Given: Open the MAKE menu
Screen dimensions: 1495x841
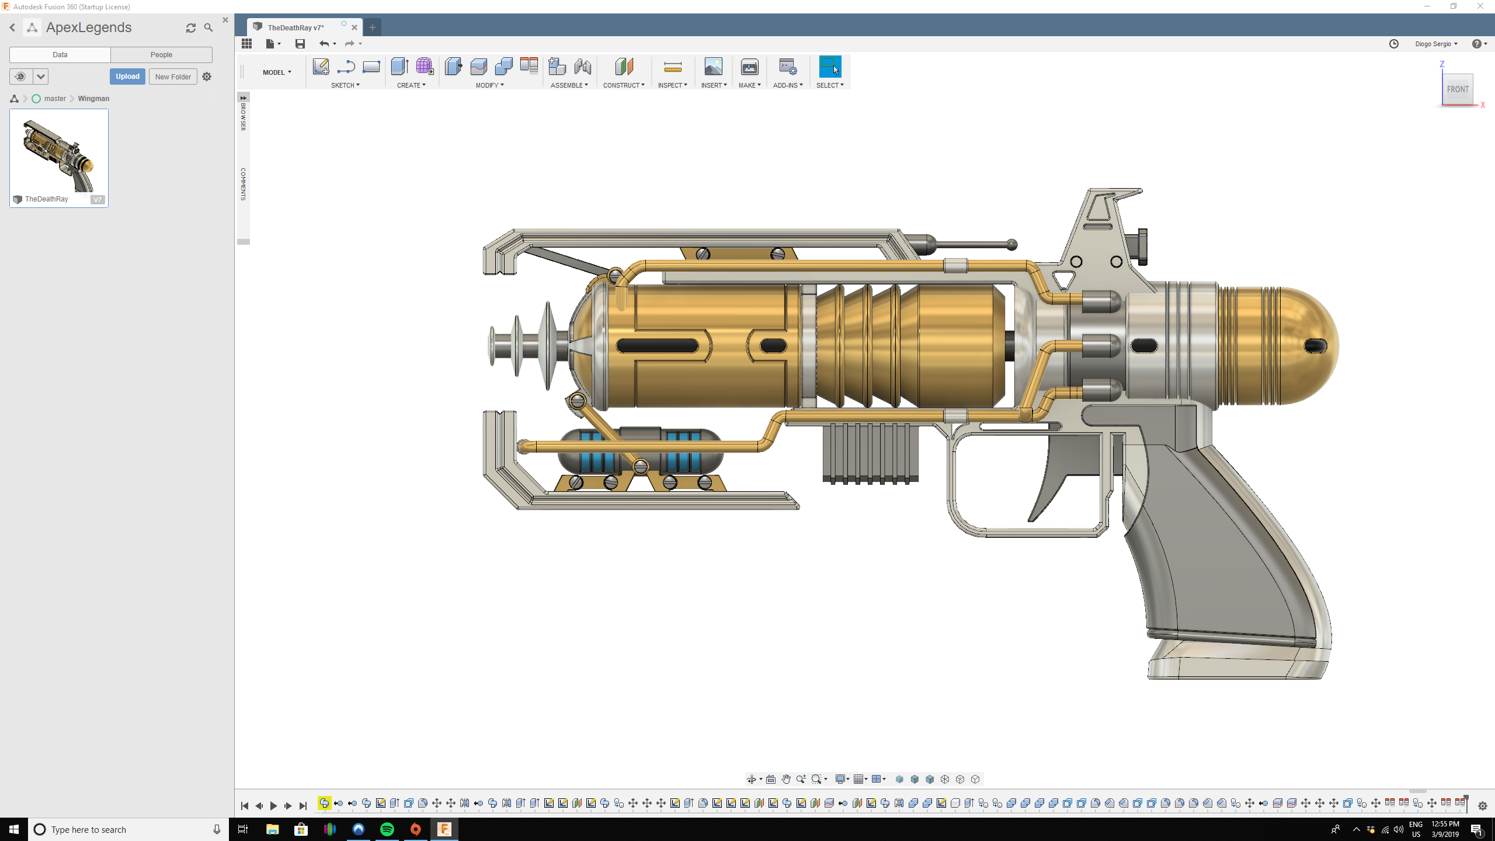Looking at the screenshot, I should tap(749, 85).
